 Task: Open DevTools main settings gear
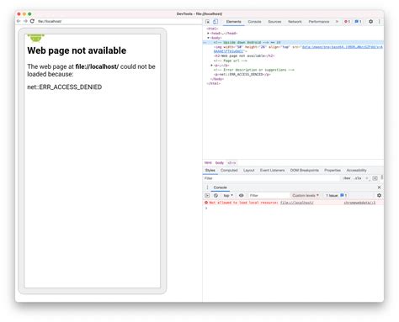[x=370, y=21]
